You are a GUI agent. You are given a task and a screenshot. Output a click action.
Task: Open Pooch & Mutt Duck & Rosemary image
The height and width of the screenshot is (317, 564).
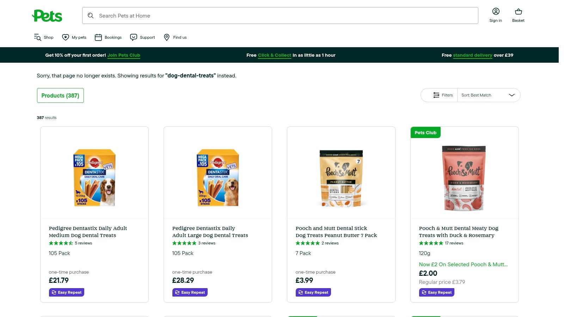tap(464, 178)
